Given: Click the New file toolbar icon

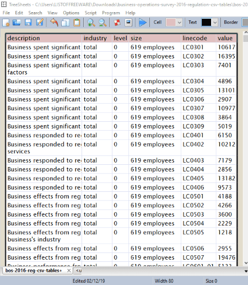Looking at the screenshot, I should (6, 23).
